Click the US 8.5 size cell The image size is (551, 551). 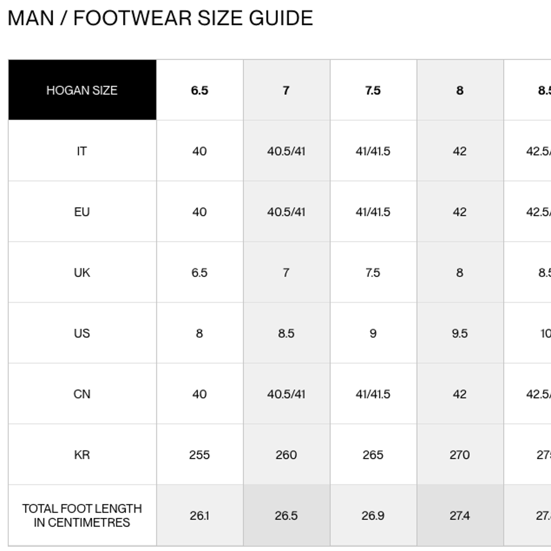pos(286,333)
